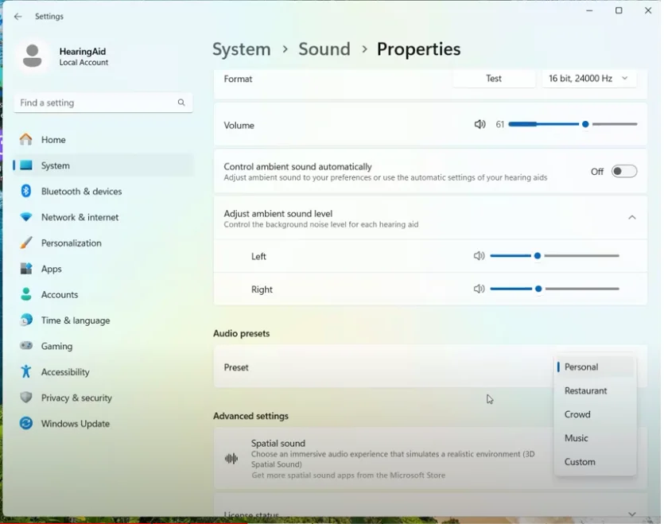Click the HearingAid account name
This screenshot has height=524, width=664.
click(x=83, y=51)
